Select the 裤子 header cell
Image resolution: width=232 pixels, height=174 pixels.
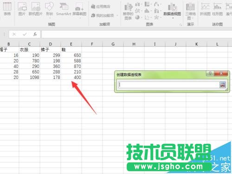pos(51,50)
